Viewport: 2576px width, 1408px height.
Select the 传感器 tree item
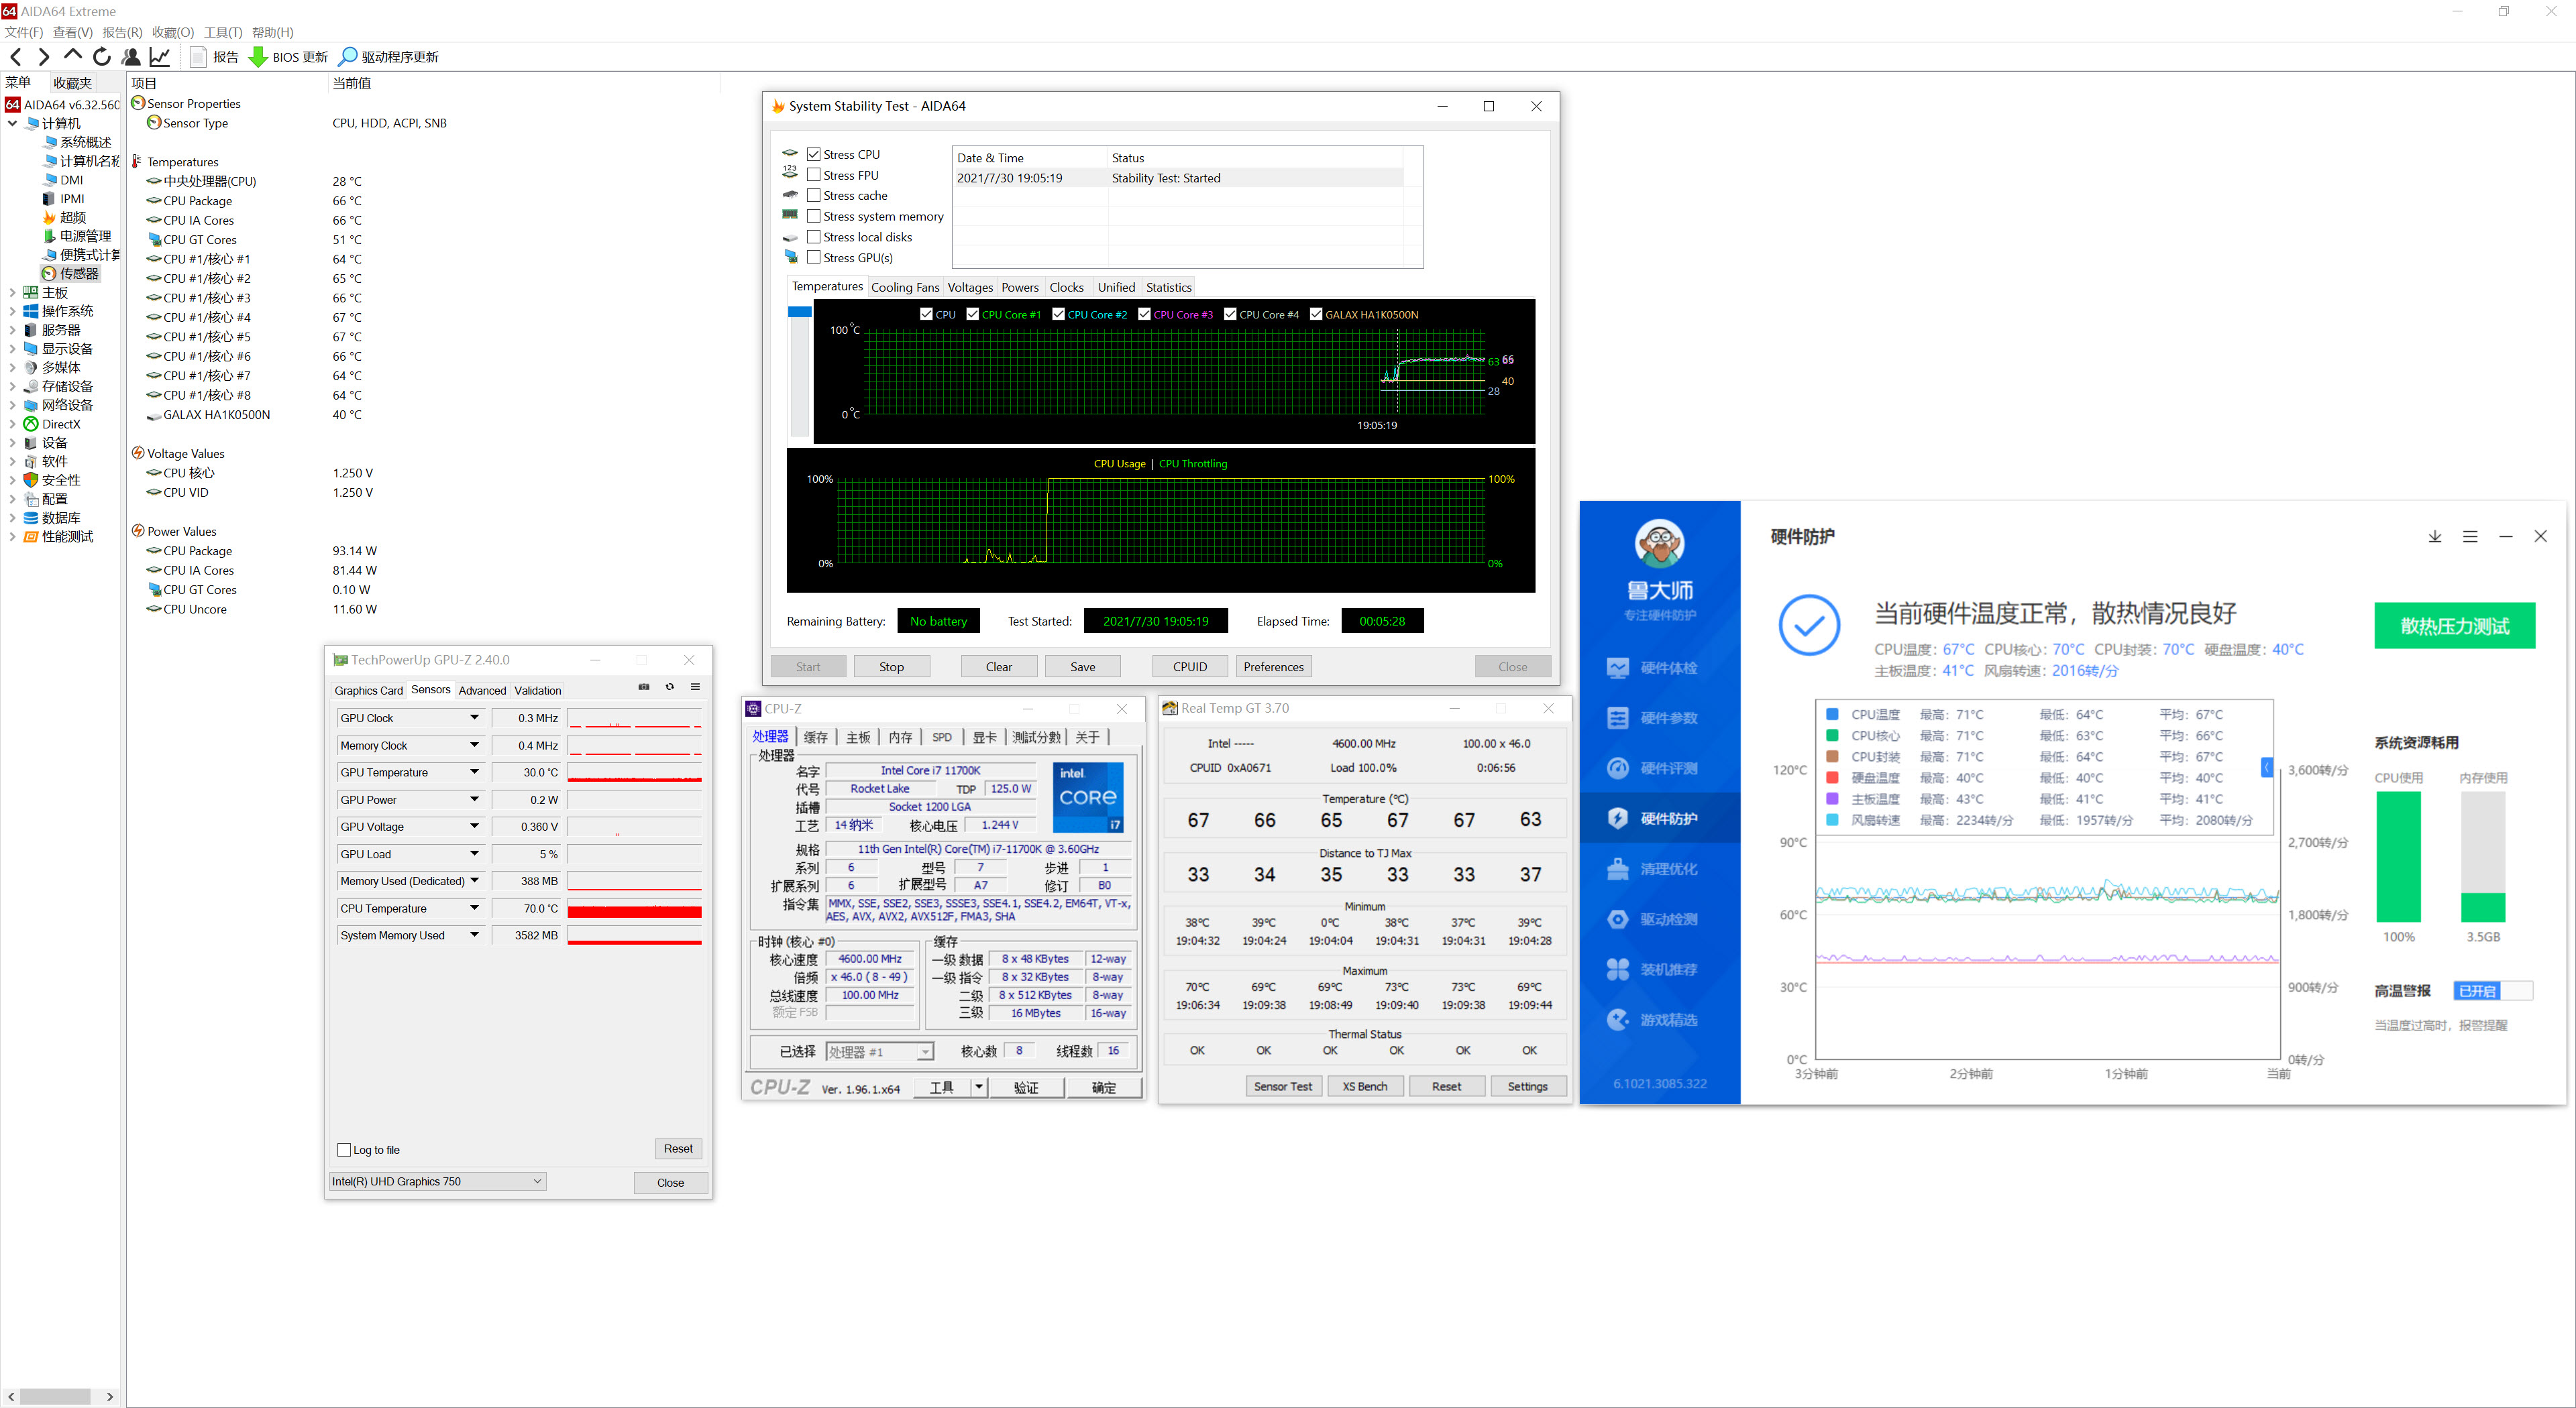click(x=78, y=274)
